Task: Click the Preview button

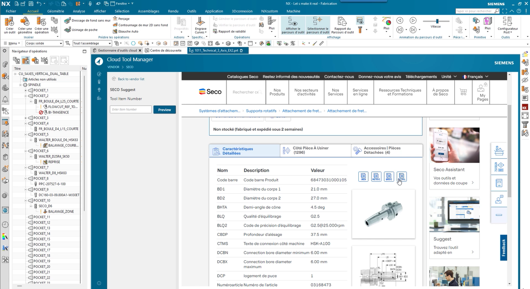Action: pyautogui.click(x=164, y=110)
